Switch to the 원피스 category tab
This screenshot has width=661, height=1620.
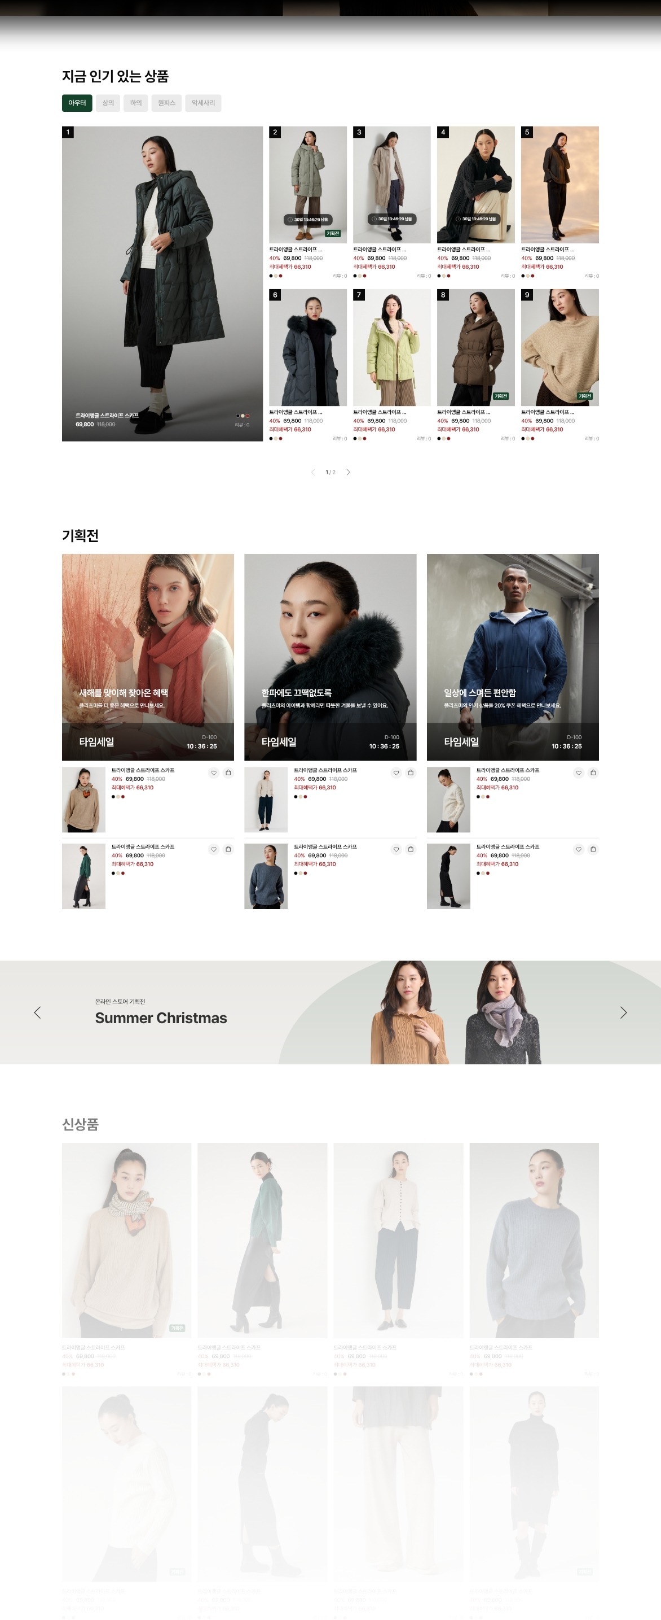point(166,103)
